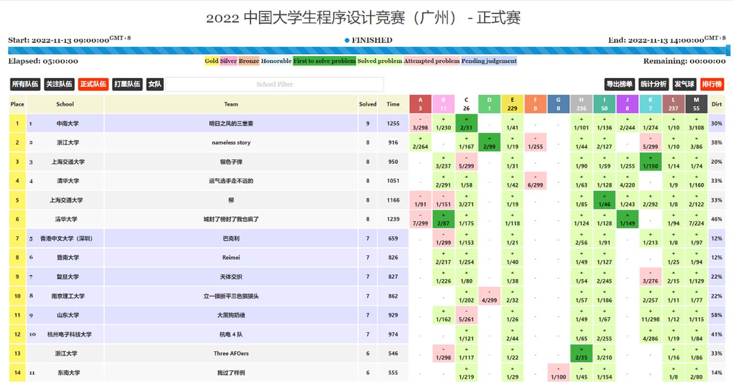Screen dimensions: 734x382
Task: Click the orange problem F header
Action: 535,104
